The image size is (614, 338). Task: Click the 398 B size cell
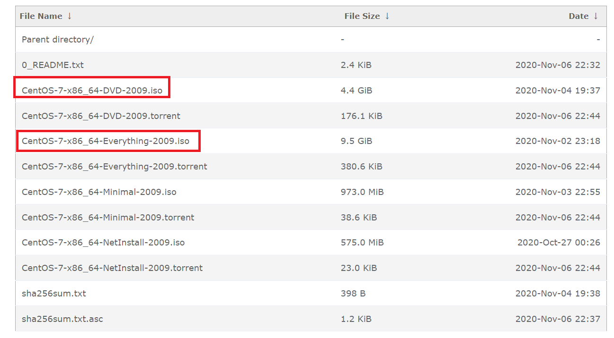353,294
